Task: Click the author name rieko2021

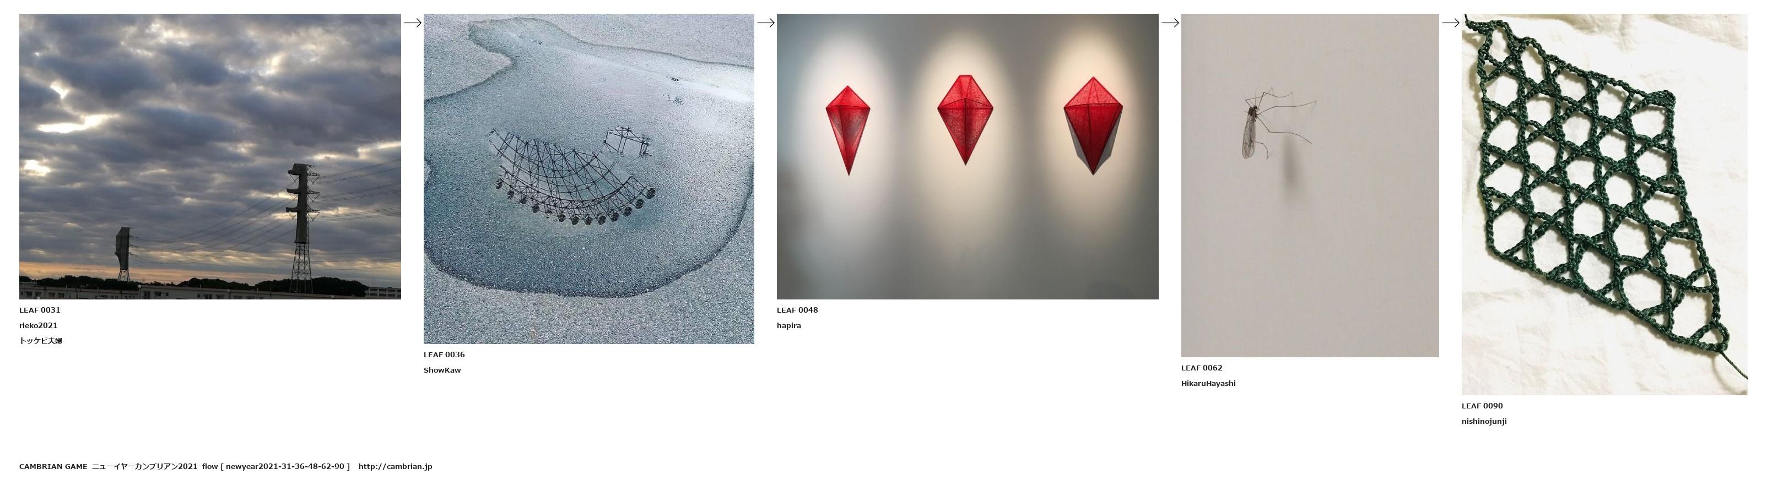Action: coord(39,326)
